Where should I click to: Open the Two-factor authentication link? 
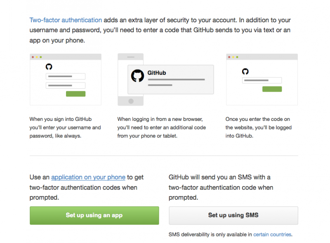point(66,20)
